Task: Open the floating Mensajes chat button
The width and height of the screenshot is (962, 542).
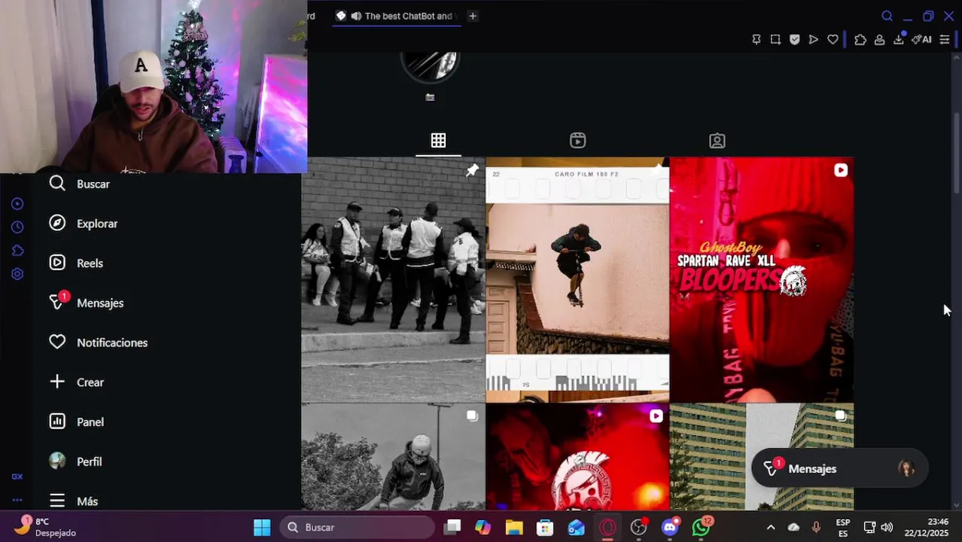Action: 839,468
